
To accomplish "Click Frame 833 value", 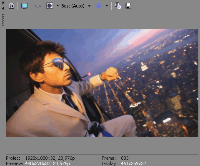I will point(125,158).
